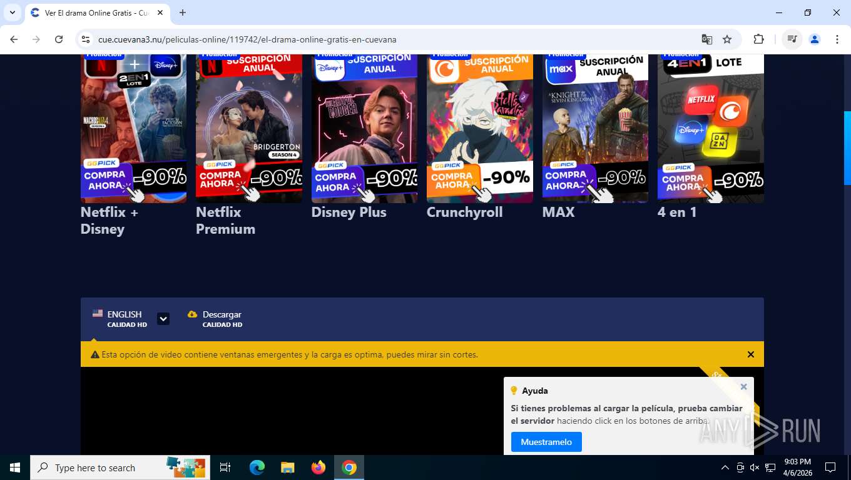Click the Google Translate icon
This screenshot has height=480, width=851.
point(707,39)
